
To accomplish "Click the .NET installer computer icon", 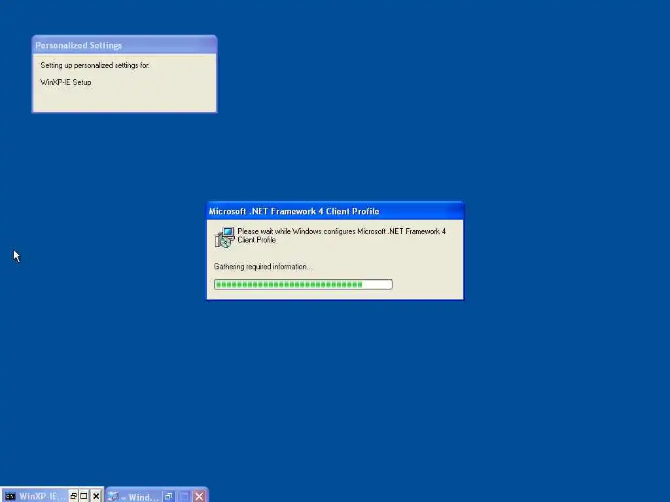I will click(224, 237).
